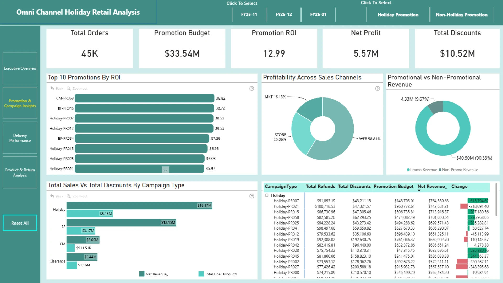The image size is (503, 283).
Task: Click the Promo Revenue legend color marker
Action: point(408,170)
